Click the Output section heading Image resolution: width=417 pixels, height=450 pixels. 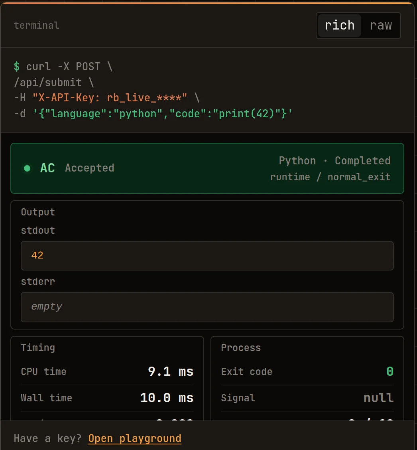pyautogui.click(x=38, y=212)
